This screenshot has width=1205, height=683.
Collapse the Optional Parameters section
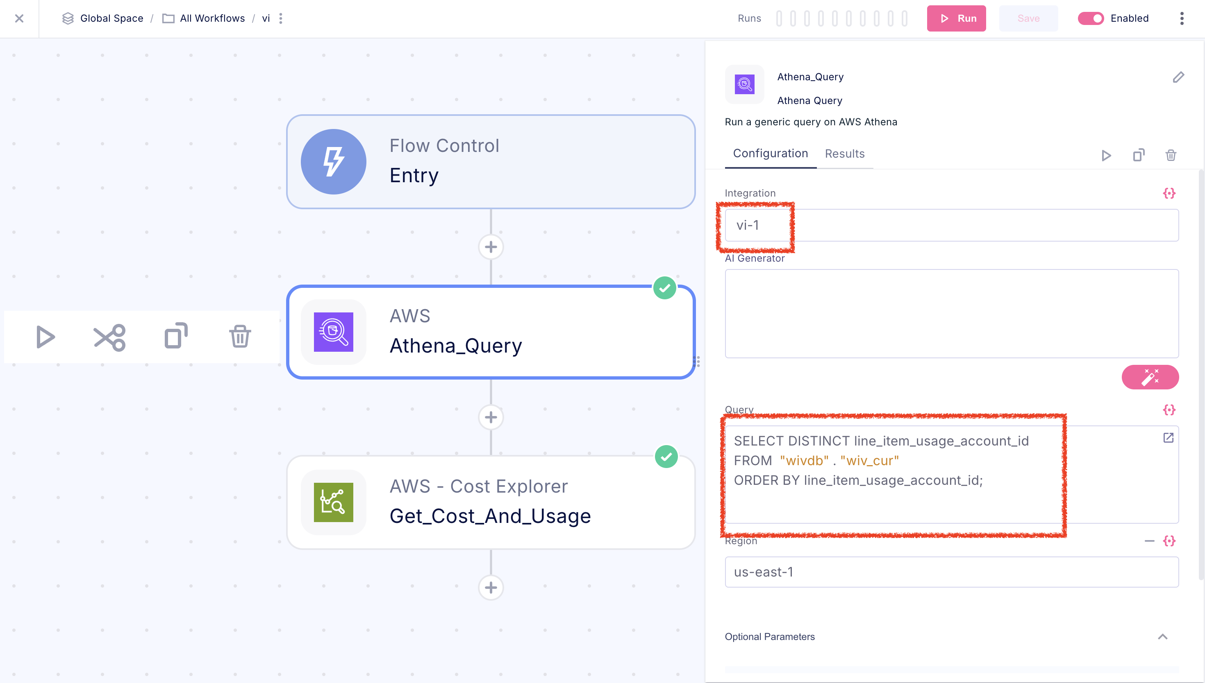coord(1162,637)
